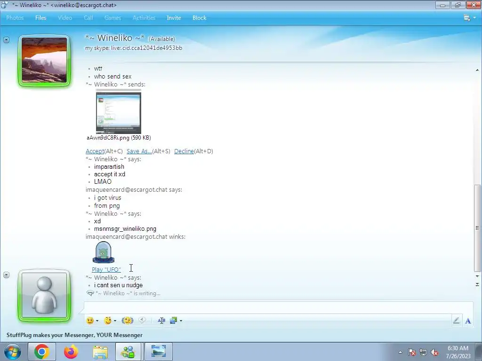The image size is (482, 361).
Task: Click Block in the top bar
Action: 199,18
